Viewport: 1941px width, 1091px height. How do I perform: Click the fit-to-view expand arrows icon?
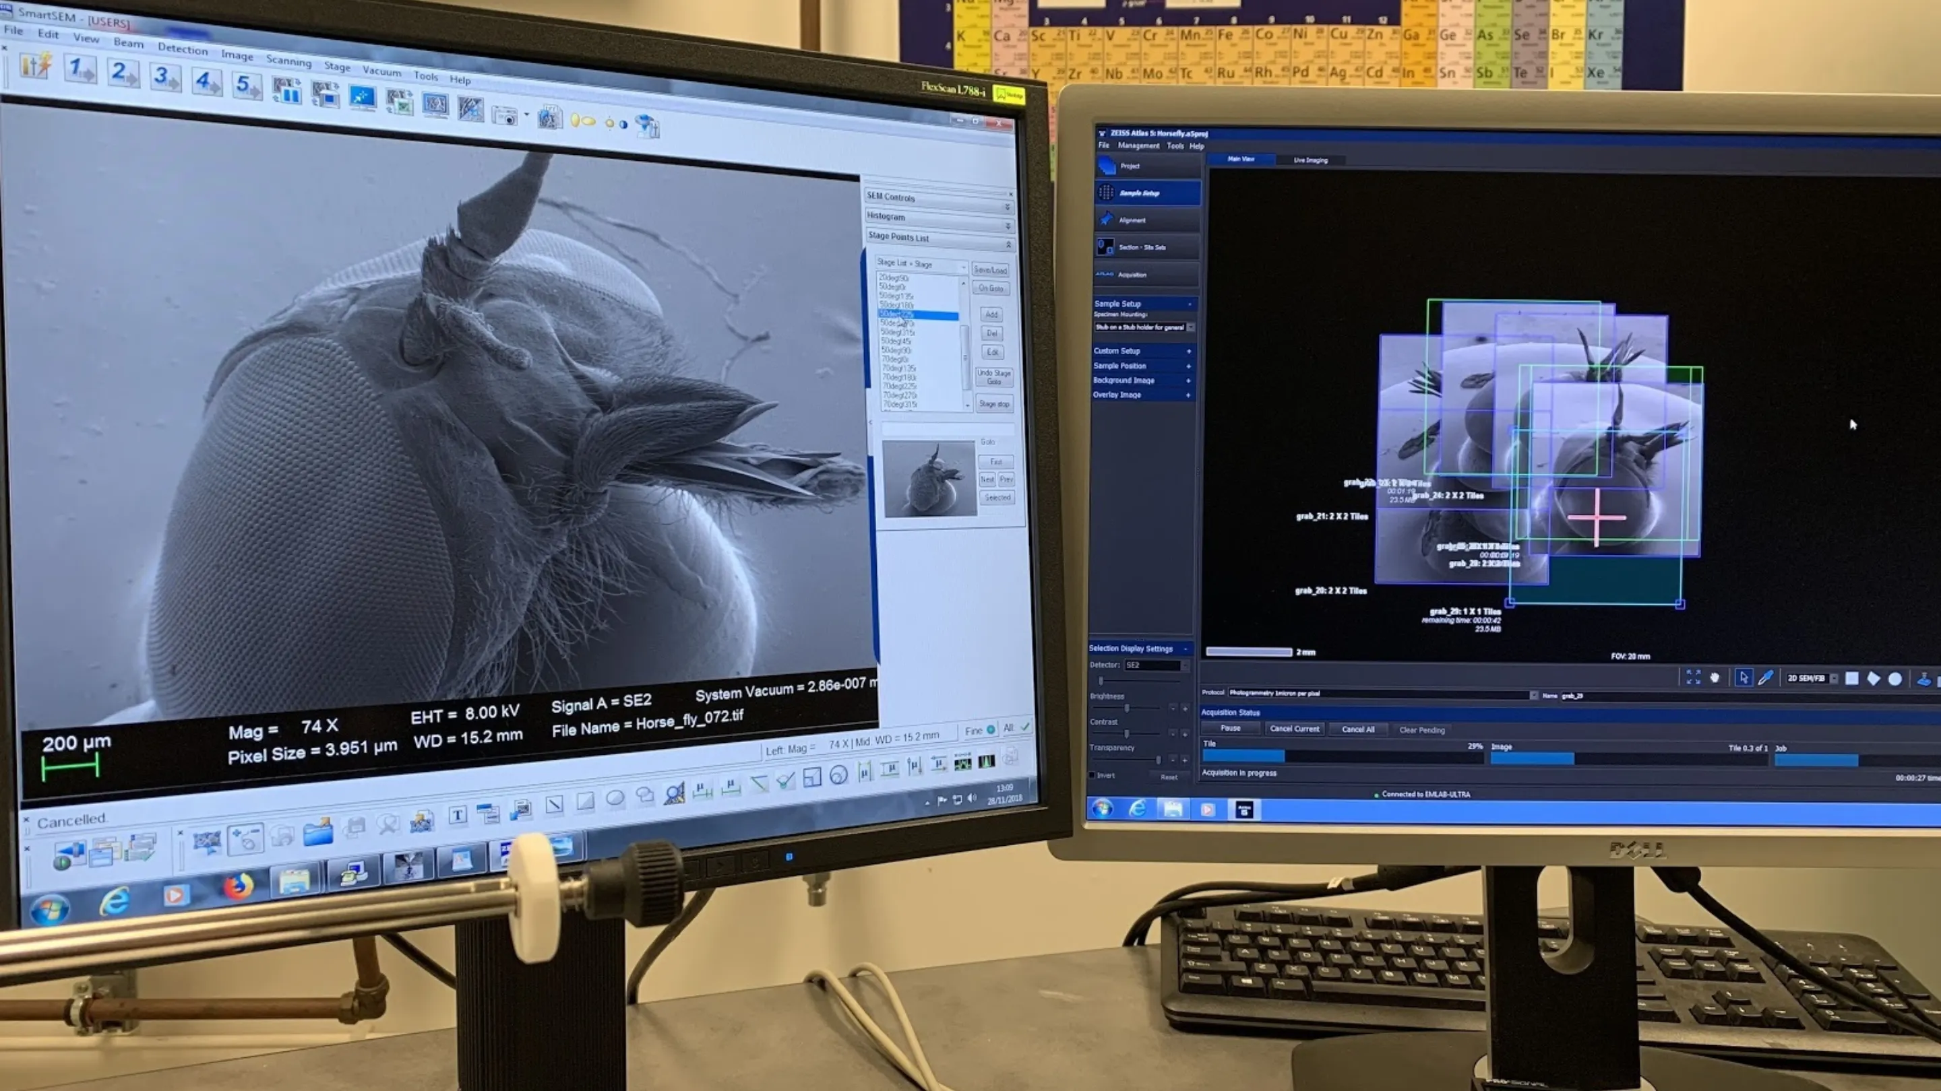click(x=1693, y=677)
